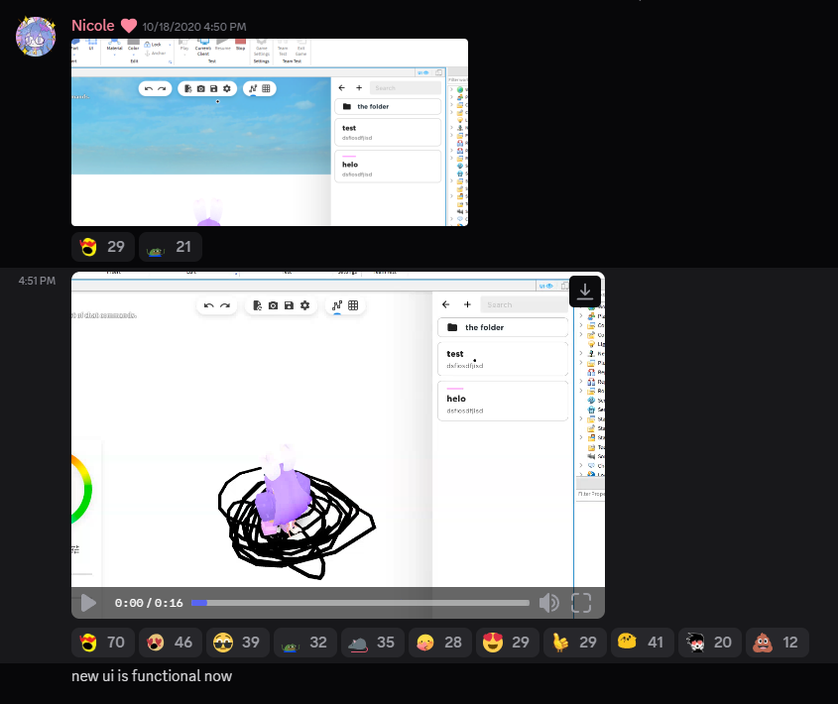Click the plus icon in the first screenshot image
Viewport: 838px width, 704px height.
click(359, 87)
